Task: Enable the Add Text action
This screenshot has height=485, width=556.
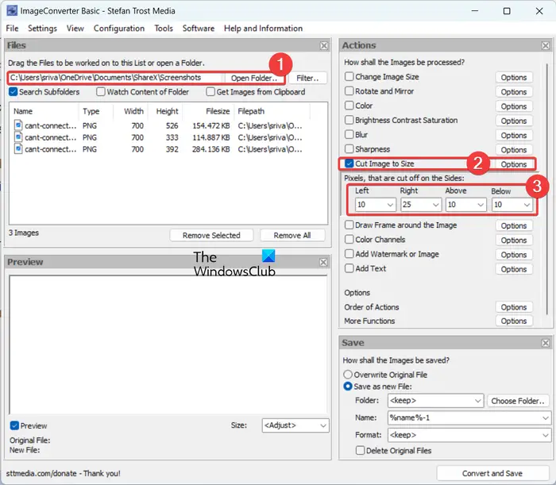Action: [349, 268]
